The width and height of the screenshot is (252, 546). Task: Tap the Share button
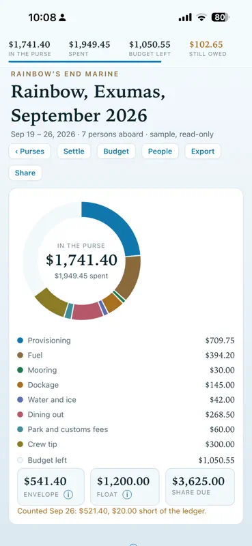(25, 173)
